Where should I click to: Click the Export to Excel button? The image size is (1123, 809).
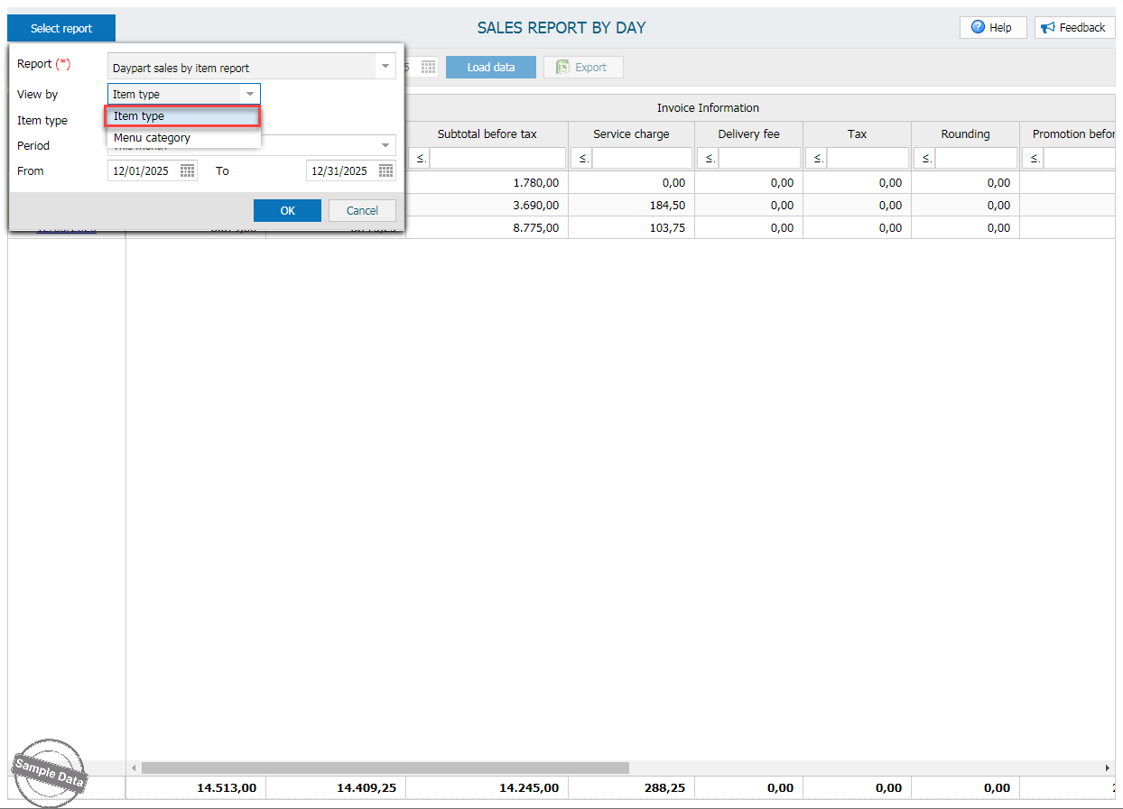(x=582, y=68)
